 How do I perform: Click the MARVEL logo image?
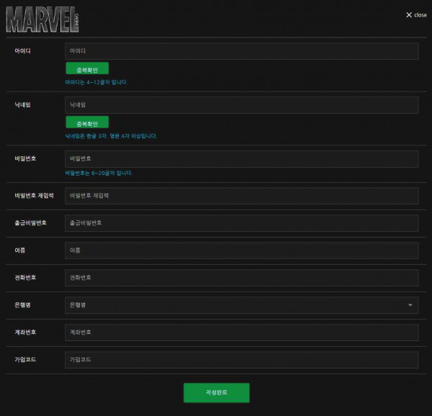pyautogui.click(x=42, y=19)
